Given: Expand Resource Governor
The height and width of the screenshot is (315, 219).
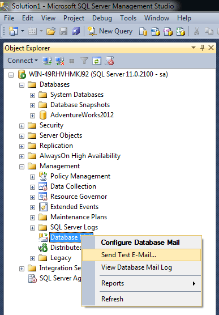Looking at the screenshot, I should [32, 198].
